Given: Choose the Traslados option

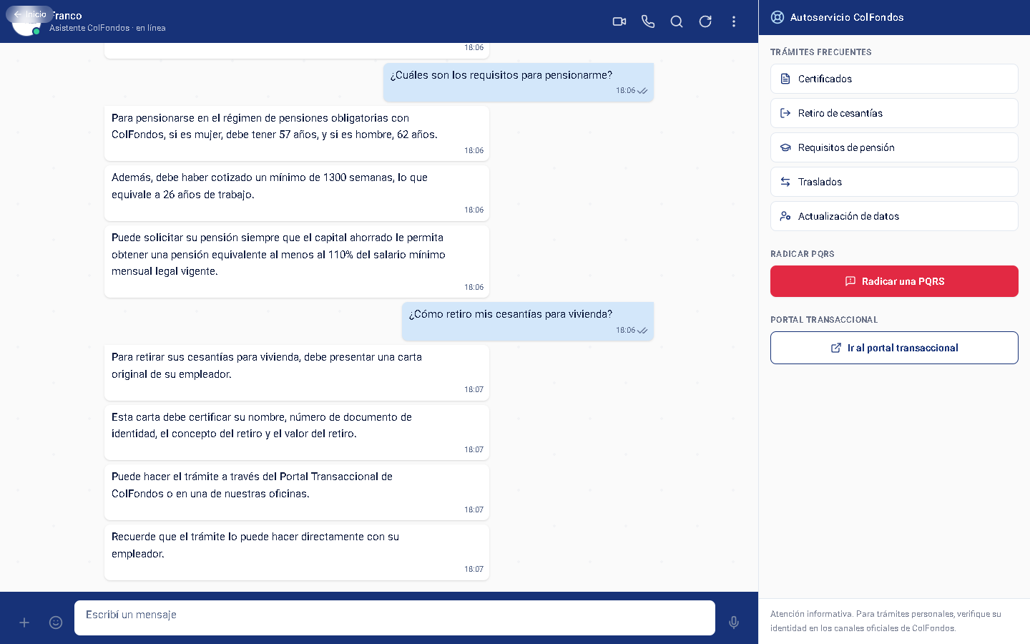Looking at the screenshot, I should [x=894, y=182].
